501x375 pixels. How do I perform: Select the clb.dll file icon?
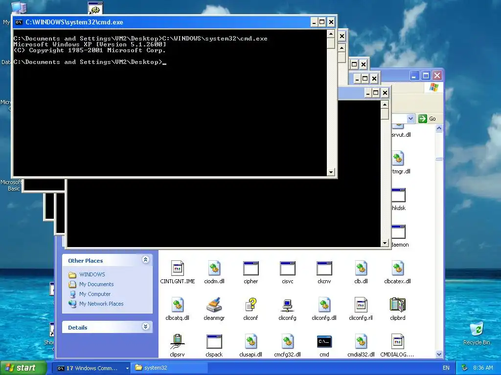coord(361,269)
